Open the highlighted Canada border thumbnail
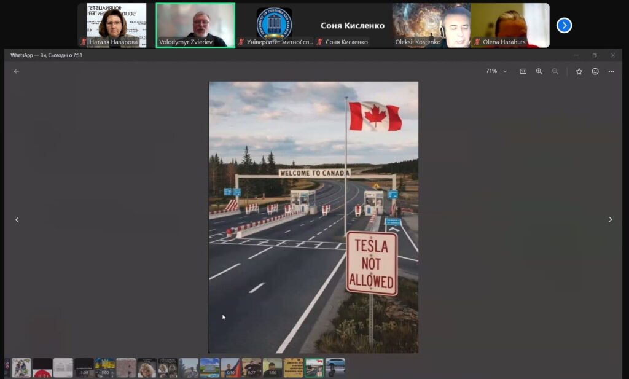Viewport: 629px width, 379px height. [314, 368]
